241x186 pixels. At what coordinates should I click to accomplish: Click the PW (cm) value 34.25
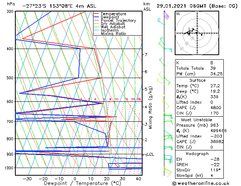[216, 74]
